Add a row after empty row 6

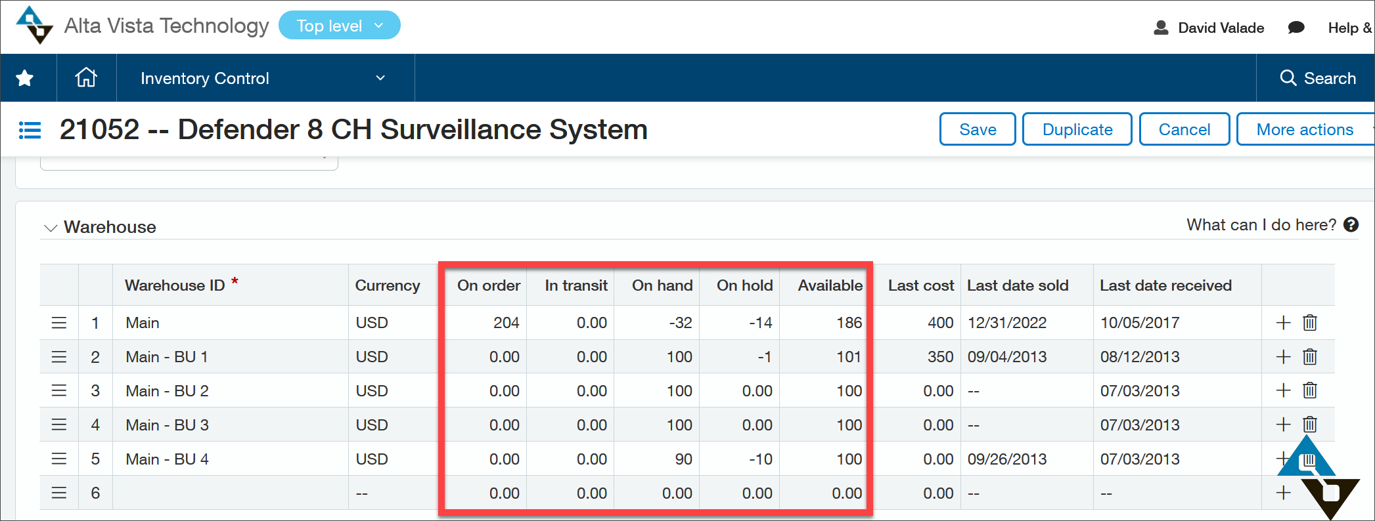coord(1283,493)
